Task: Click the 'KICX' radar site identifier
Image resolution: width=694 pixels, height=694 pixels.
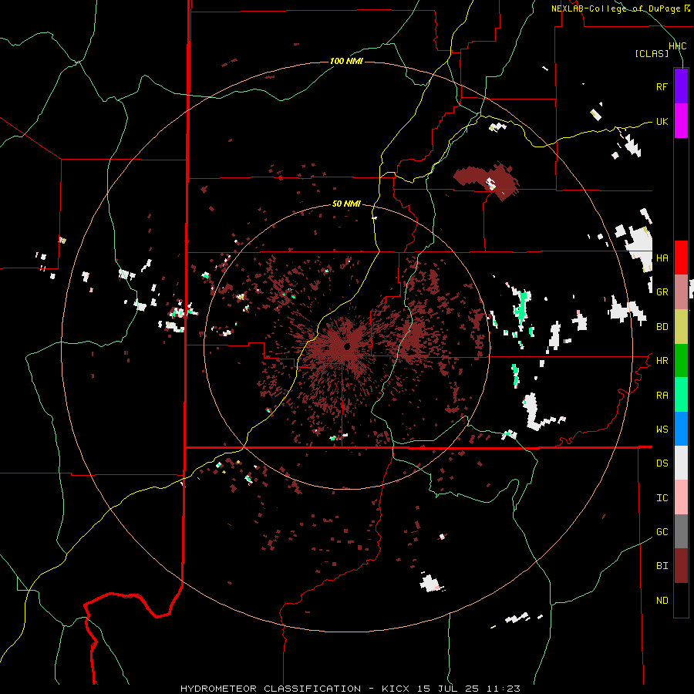Action: click(x=396, y=689)
